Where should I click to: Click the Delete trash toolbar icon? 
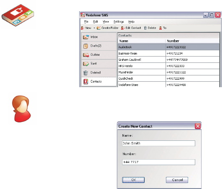[x=145, y=28]
